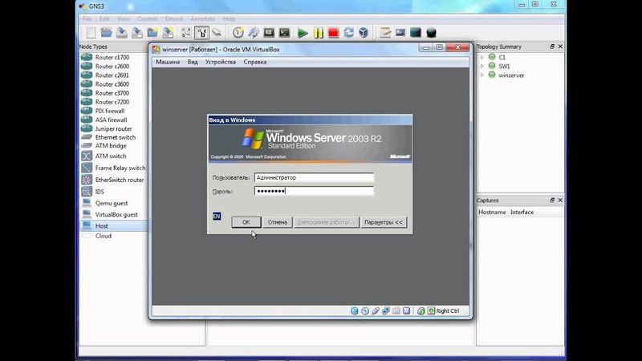Select Juniper router node type
642x361 pixels.
[113, 129]
